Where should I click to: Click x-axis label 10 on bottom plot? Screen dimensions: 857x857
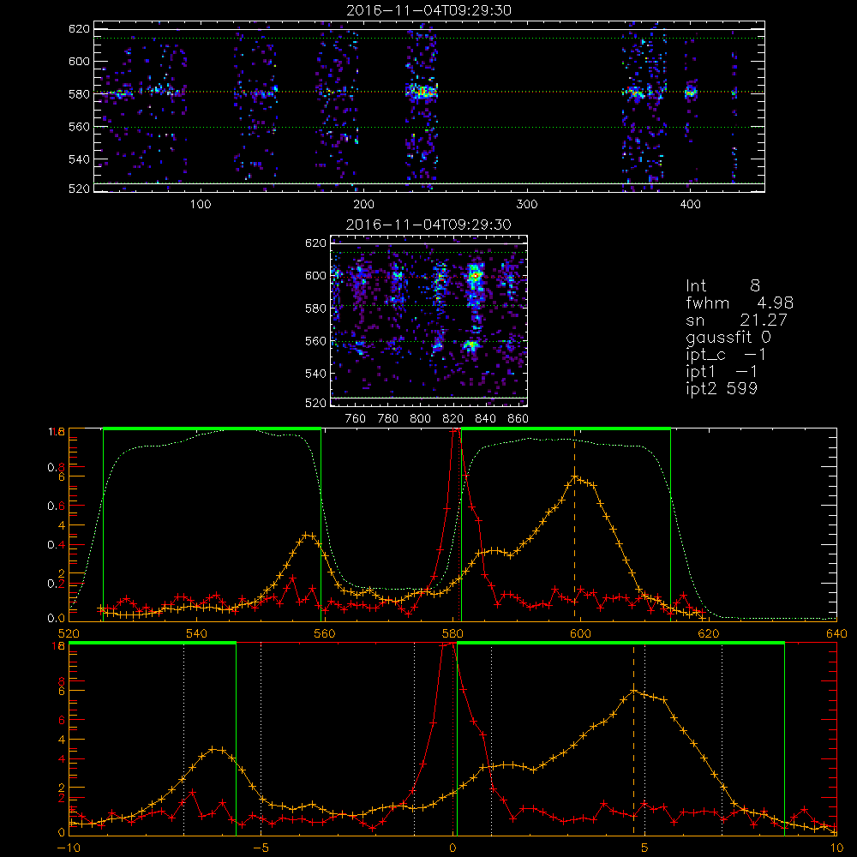[x=836, y=848]
